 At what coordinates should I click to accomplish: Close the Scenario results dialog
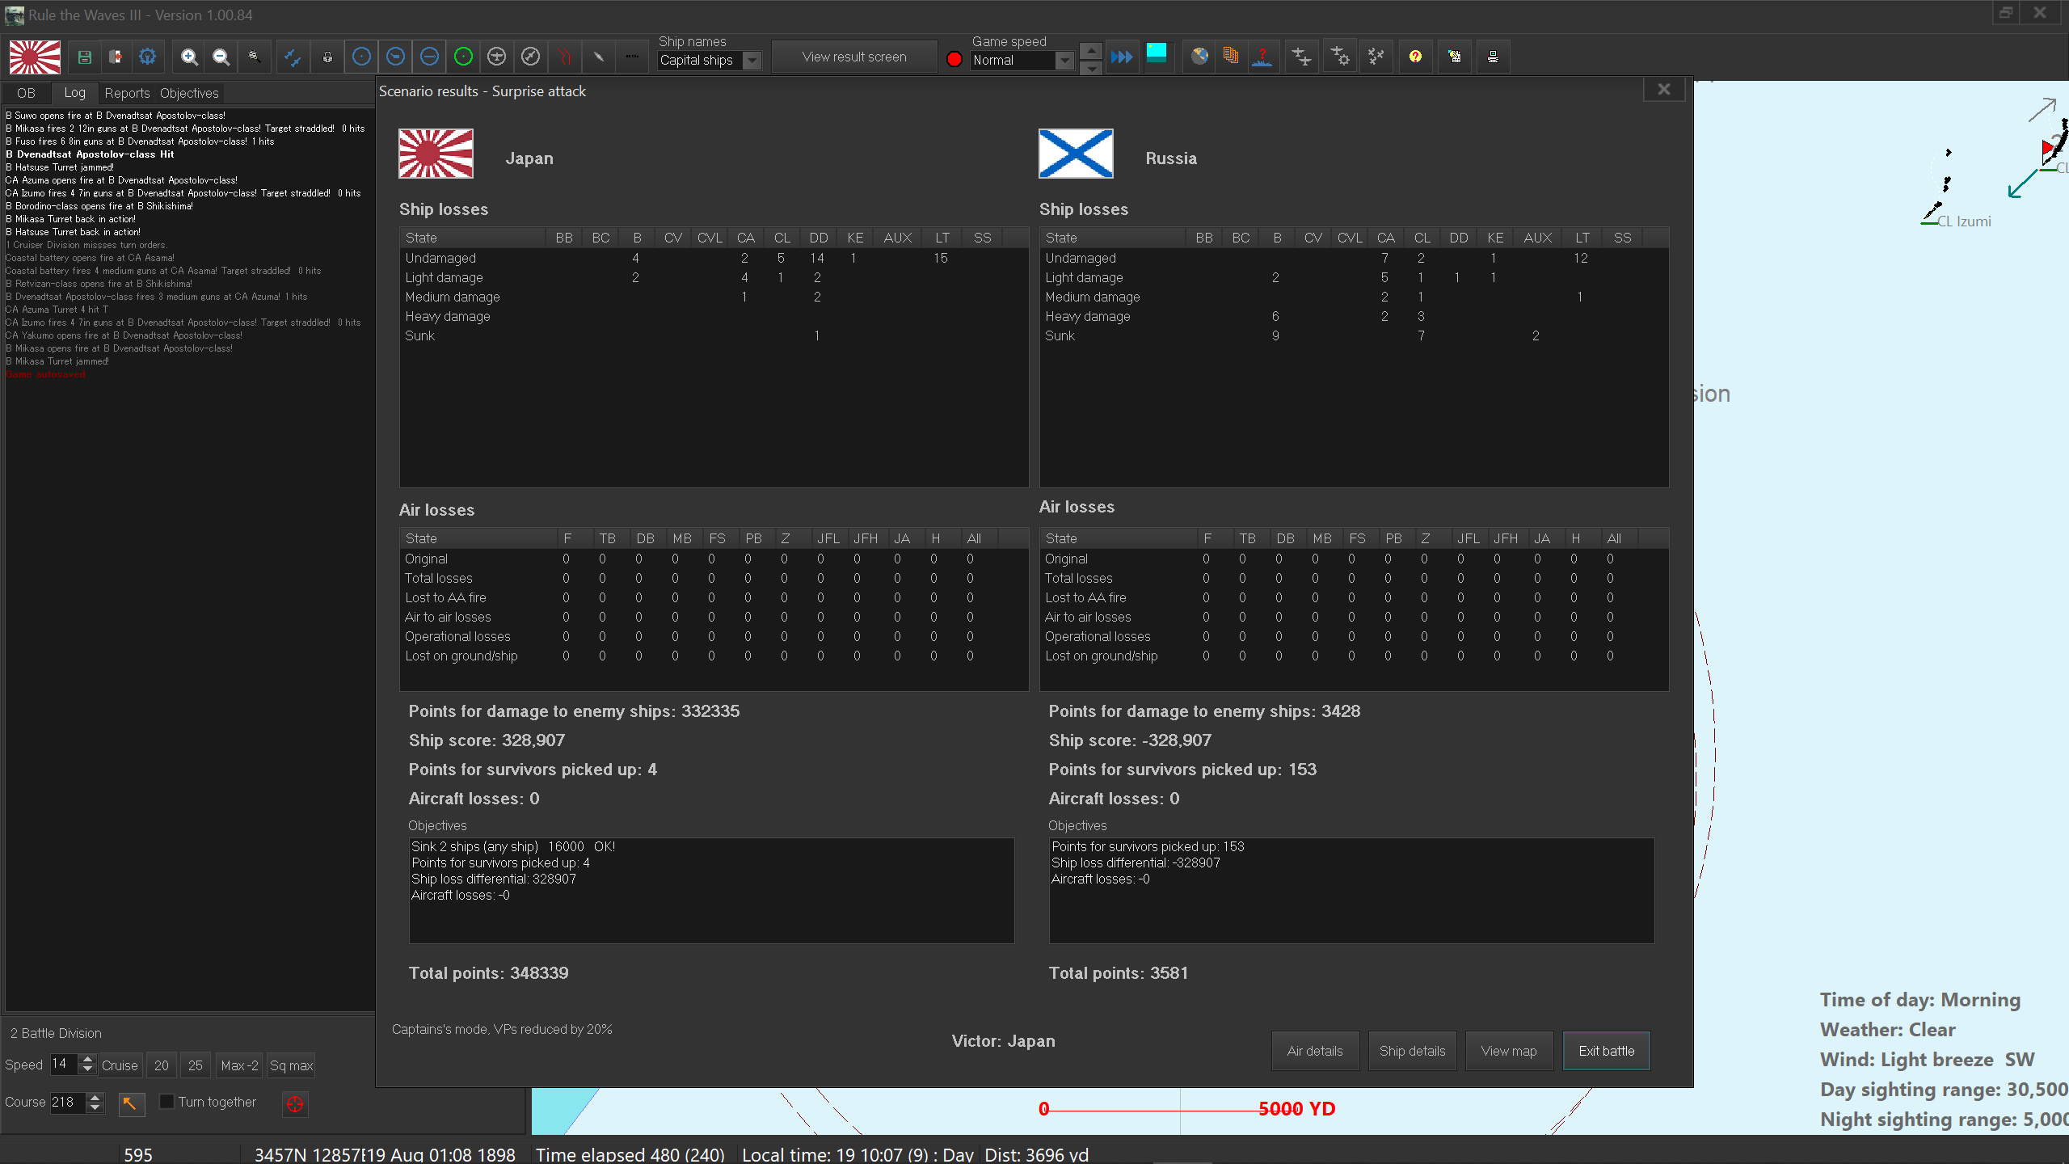tap(1664, 89)
